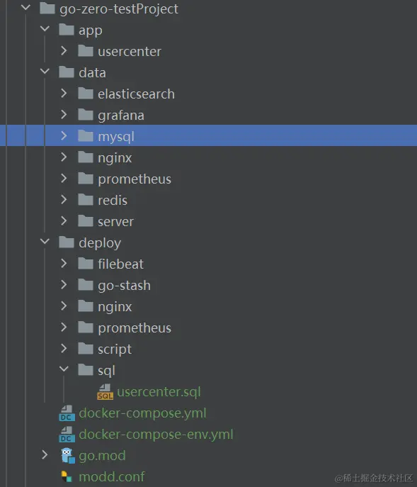Open the usercenter.sql file icon
This screenshot has width=417, height=487.
(105, 391)
